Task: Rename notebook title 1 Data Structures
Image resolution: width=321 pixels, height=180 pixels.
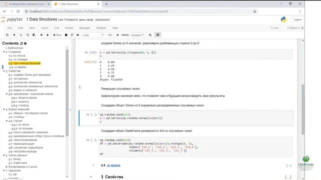Action: coord(42,19)
